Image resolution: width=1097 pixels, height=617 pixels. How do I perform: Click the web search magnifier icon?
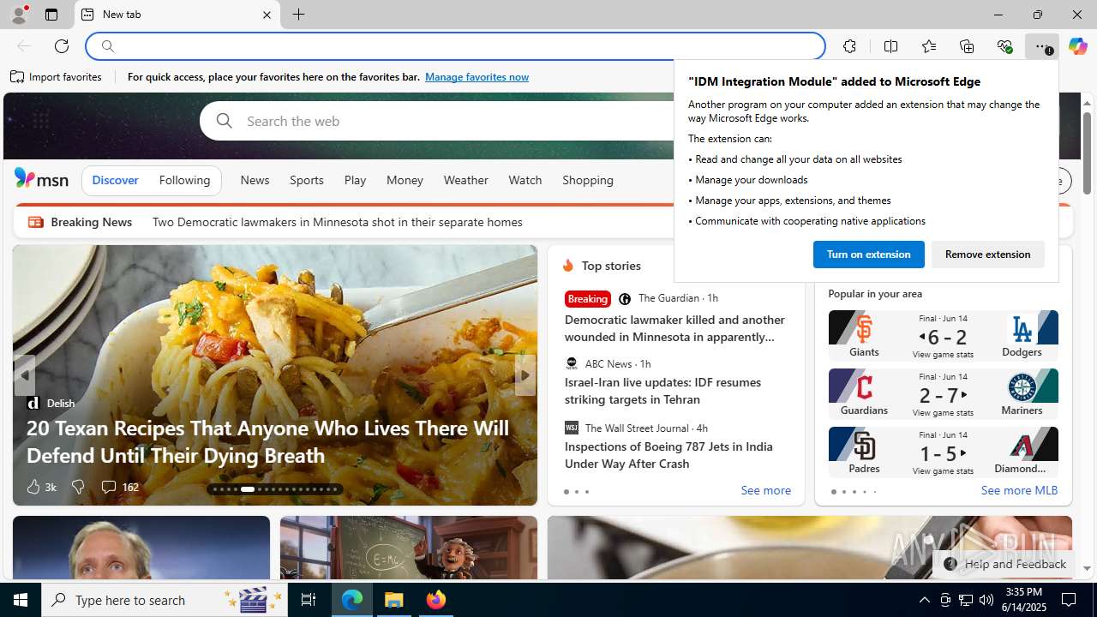pyautogui.click(x=225, y=121)
